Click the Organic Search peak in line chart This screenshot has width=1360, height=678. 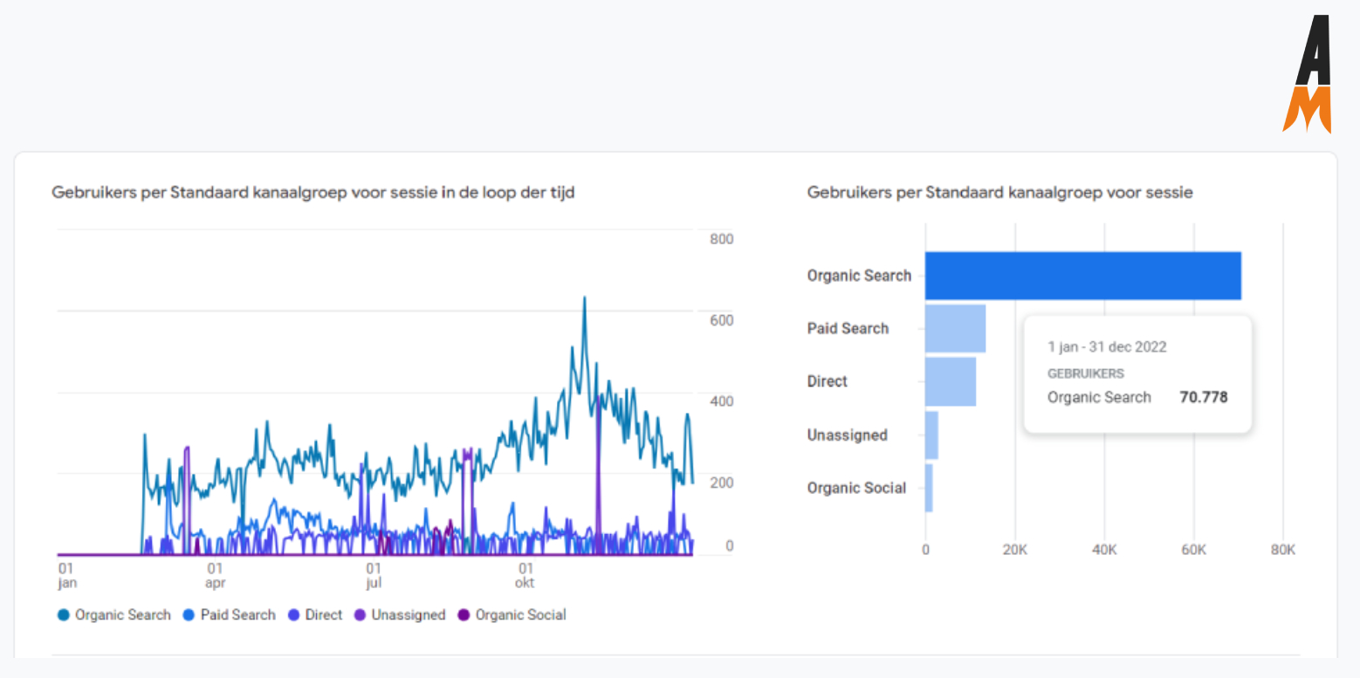(x=584, y=298)
